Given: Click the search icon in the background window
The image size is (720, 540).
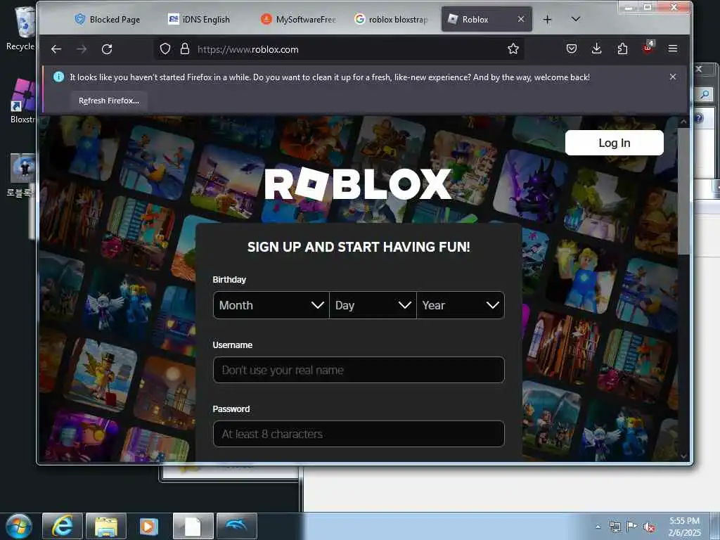Looking at the screenshot, I should [x=705, y=95].
